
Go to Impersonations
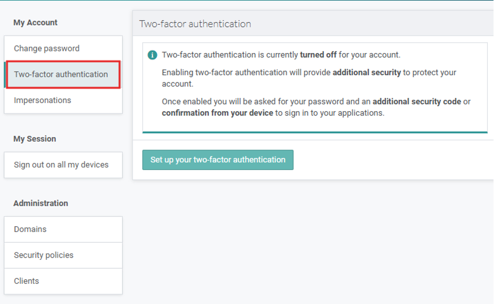tap(42, 100)
